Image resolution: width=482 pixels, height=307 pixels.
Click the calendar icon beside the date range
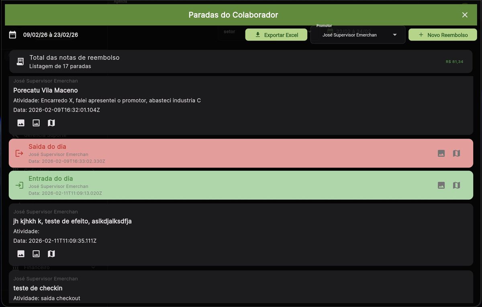(12, 35)
